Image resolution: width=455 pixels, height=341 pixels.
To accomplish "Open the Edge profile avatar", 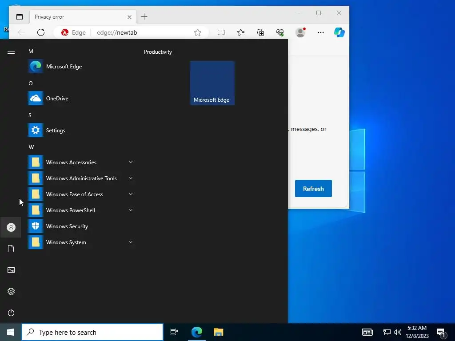I will (301, 32).
